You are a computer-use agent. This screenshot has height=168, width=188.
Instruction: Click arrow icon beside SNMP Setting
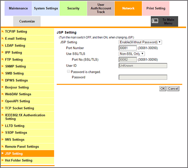[x=3, y=66]
